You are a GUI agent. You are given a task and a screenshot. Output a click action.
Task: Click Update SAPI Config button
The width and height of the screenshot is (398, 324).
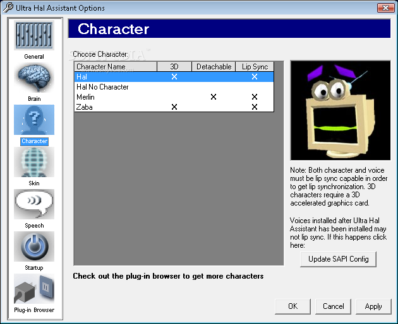(338, 259)
